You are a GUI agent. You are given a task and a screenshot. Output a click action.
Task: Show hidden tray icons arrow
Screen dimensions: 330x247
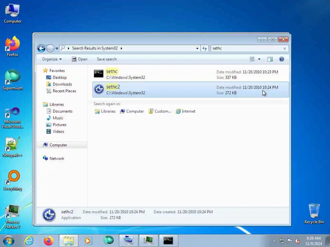(274, 241)
